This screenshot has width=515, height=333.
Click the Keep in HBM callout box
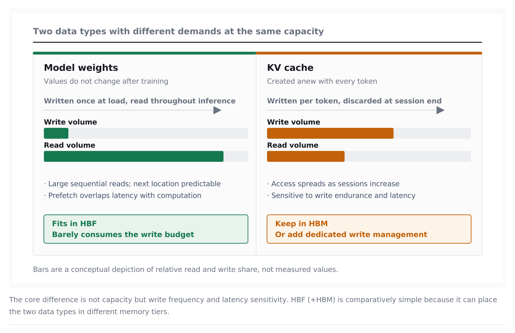click(x=369, y=229)
